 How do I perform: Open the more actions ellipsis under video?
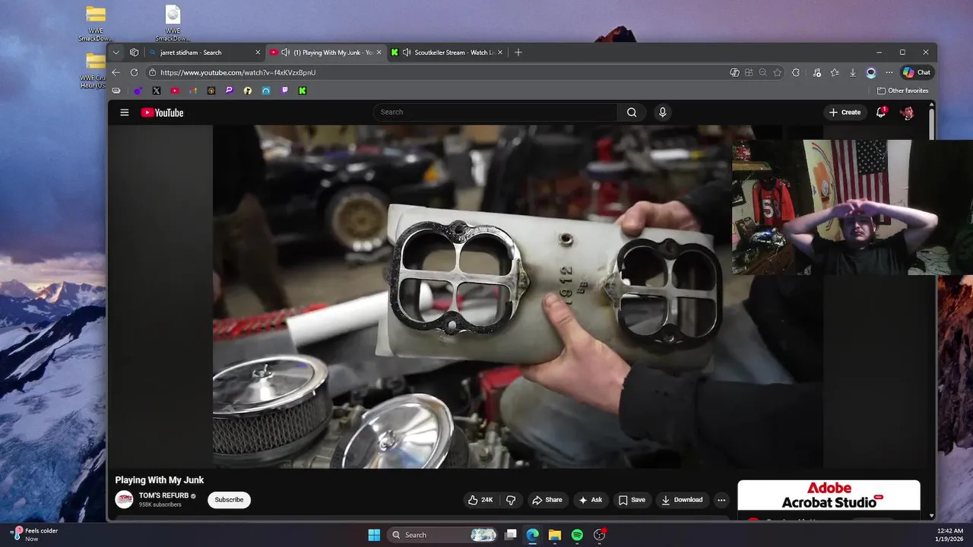(721, 500)
